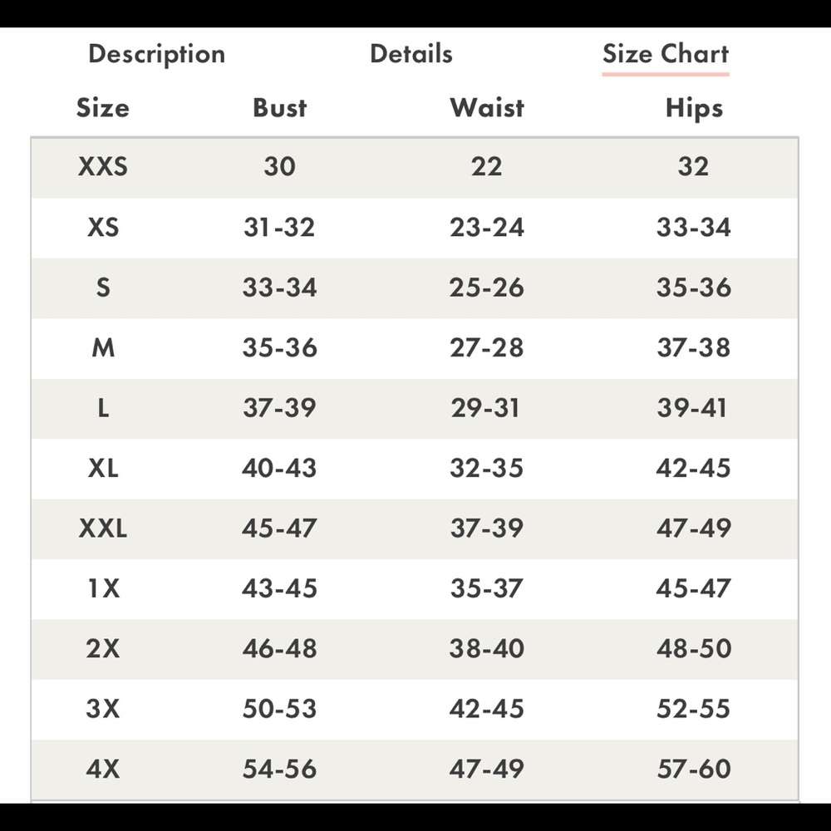Click hips value 57-60 for size 4X
Viewport: 831px width, 831px height.
(694, 769)
